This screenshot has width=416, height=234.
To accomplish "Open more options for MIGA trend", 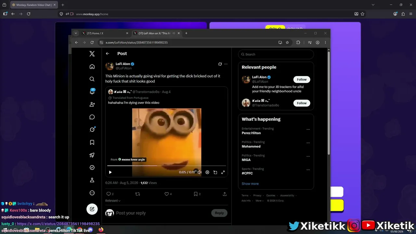I will 308,156.
